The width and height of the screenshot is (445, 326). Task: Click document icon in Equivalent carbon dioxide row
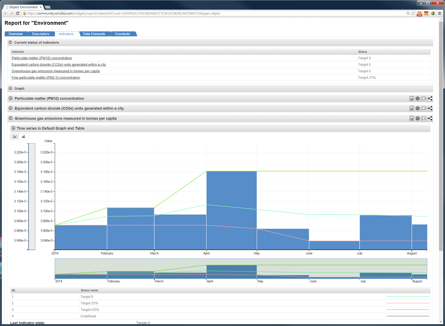(412, 108)
